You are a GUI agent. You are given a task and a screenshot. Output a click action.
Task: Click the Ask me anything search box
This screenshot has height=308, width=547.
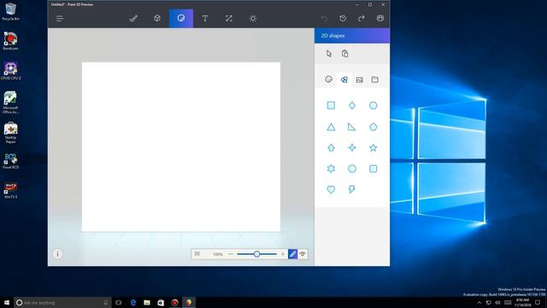tap(62, 302)
